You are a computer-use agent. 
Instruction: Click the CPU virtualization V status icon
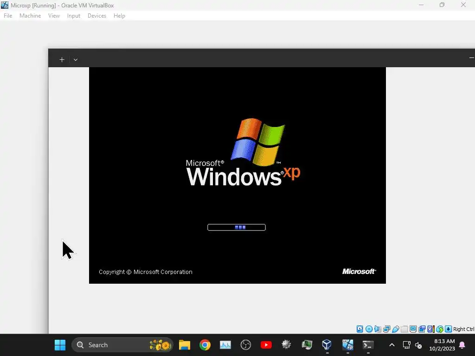pyautogui.click(x=430, y=329)
